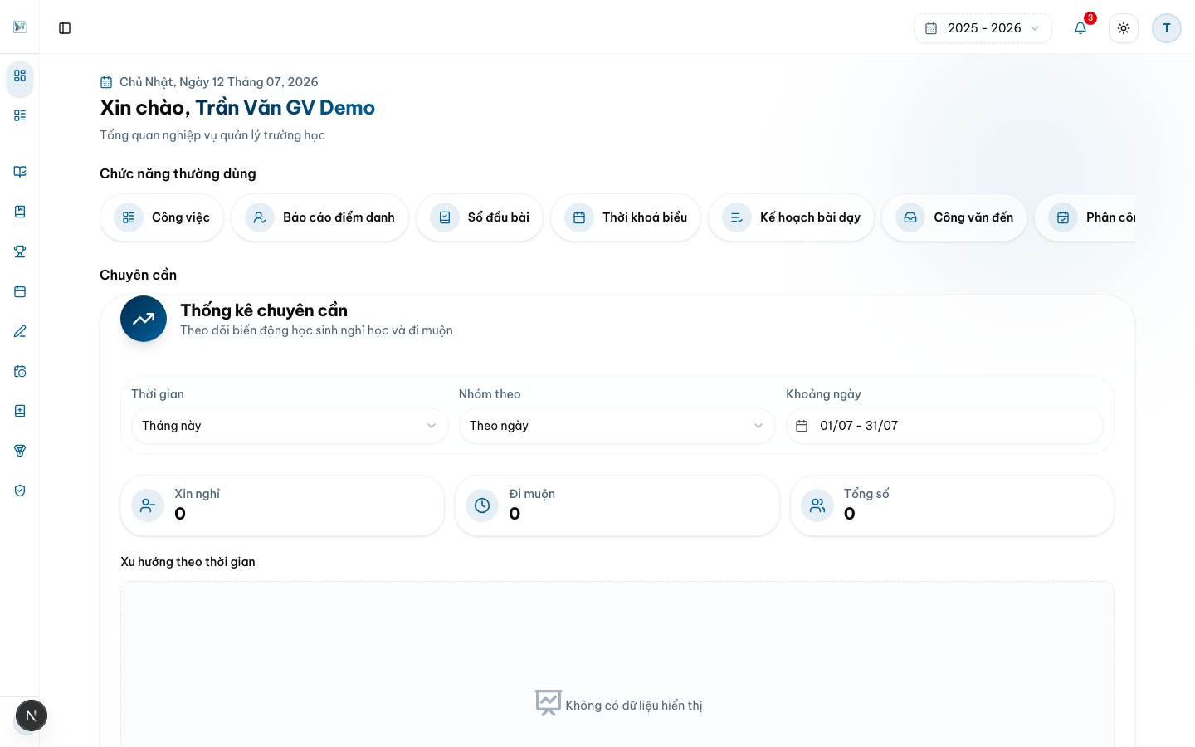Open the Báo cáo điểm danh shortcut
Viewport: 1195px width, 747px height.
click(319, 217)
